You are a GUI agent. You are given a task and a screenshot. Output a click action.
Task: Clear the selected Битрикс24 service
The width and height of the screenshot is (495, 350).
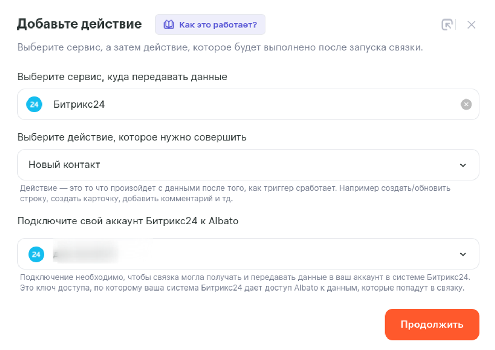click(466, 104)
